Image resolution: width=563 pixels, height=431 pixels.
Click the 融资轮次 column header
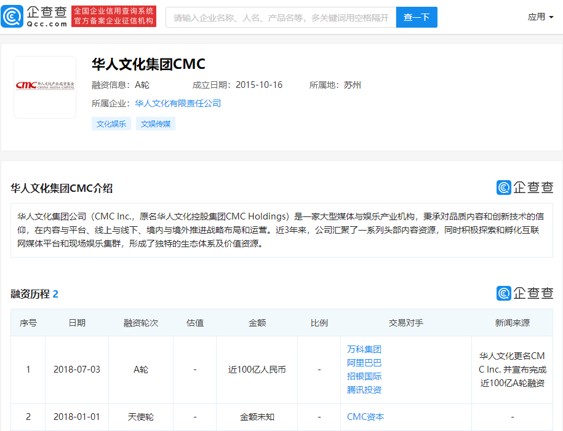tap(141, 323)
